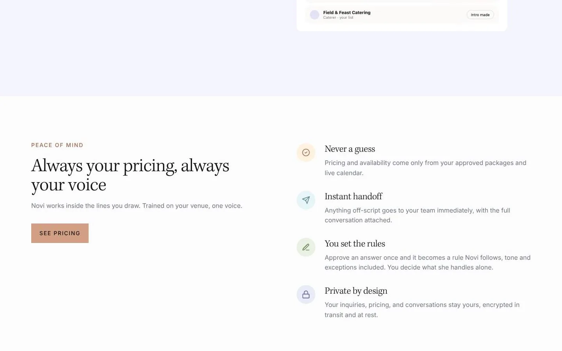The height and width of the screenshot is (351, 562).
Task: Click the PEACE OF MIND section label
Action: (x=57, y=145)
